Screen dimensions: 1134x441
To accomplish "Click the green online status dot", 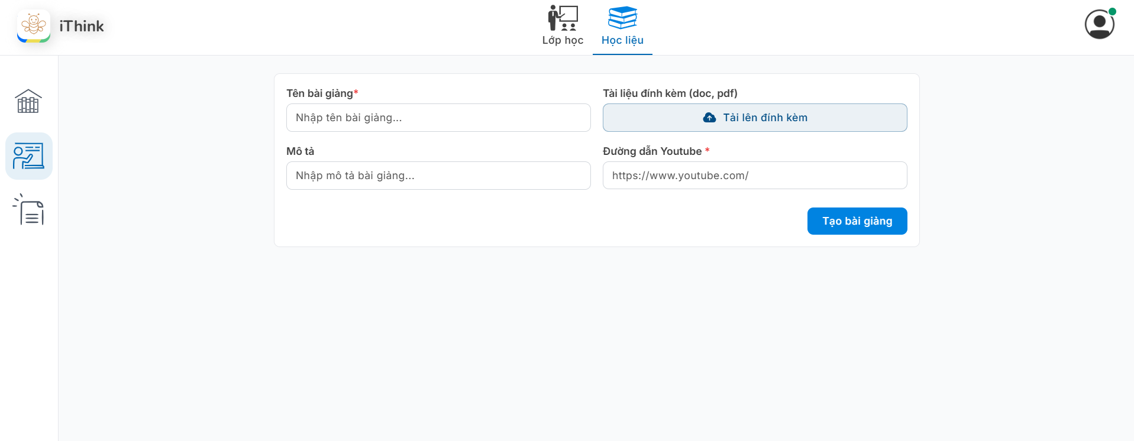I will (x=1112, y=11).
